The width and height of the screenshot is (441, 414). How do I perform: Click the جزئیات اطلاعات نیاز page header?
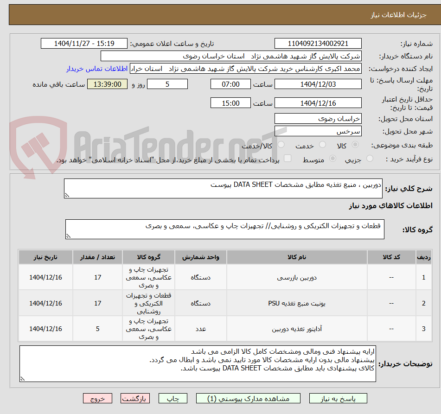(398, 15)
